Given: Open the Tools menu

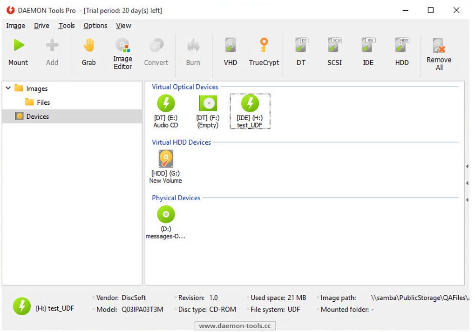Looking at the screenshot, I should [67, 26].
